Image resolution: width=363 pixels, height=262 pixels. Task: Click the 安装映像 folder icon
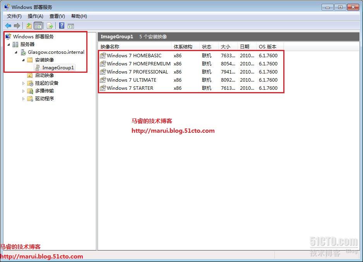[x=30, y=60]
